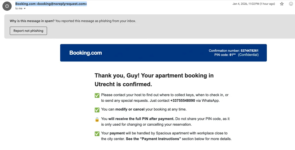Click the Booking.com logo in banner
Image resolution: width=295 pixels, height=150 pixels.
click(85, 53)
